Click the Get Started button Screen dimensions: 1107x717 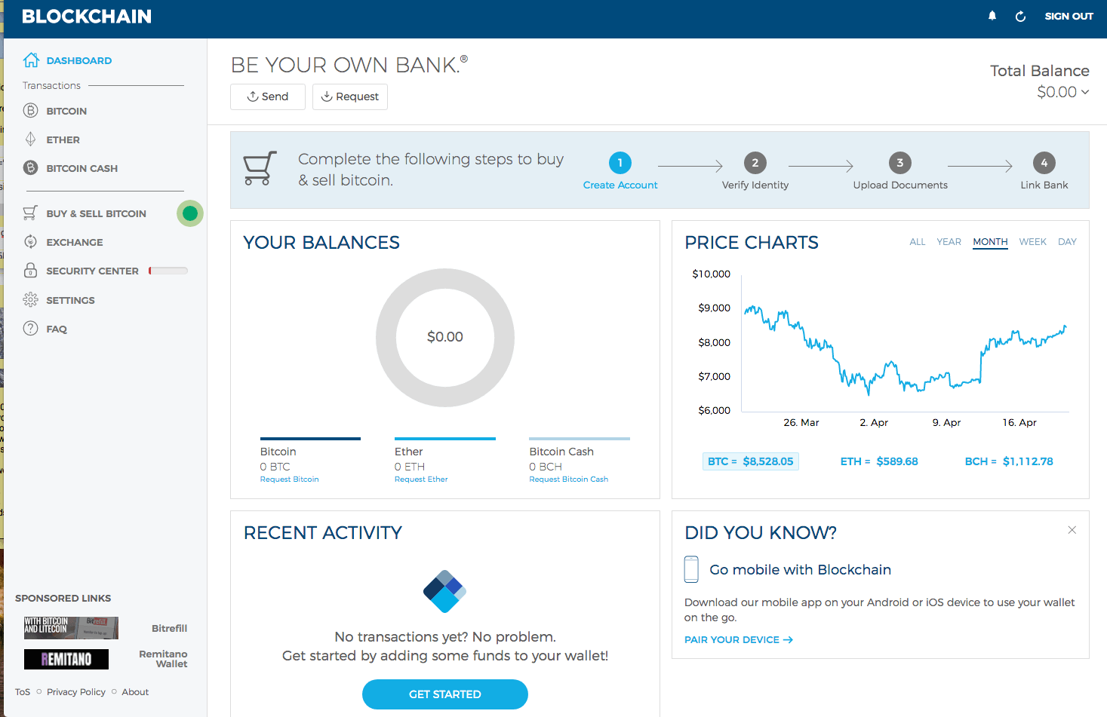click(445, 694)
